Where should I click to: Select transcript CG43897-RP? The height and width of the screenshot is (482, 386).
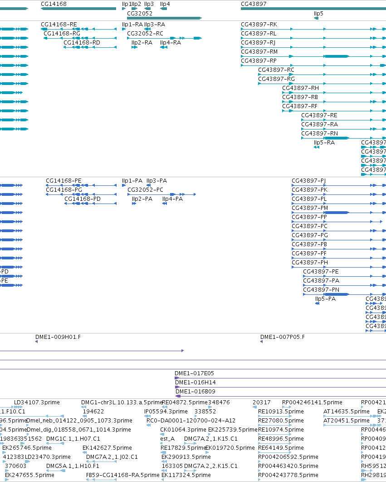pyautogui.click(x=259, y=61)
